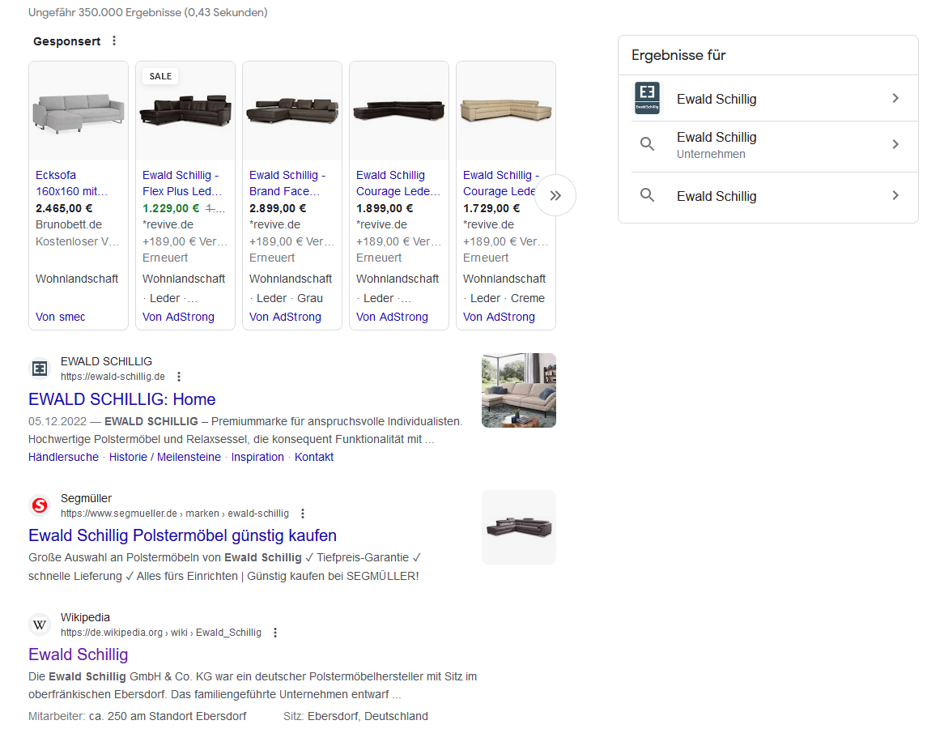Click the SALE badge on the Flex Plus product
Screen dimensions: 944x746
pos(161,76)
